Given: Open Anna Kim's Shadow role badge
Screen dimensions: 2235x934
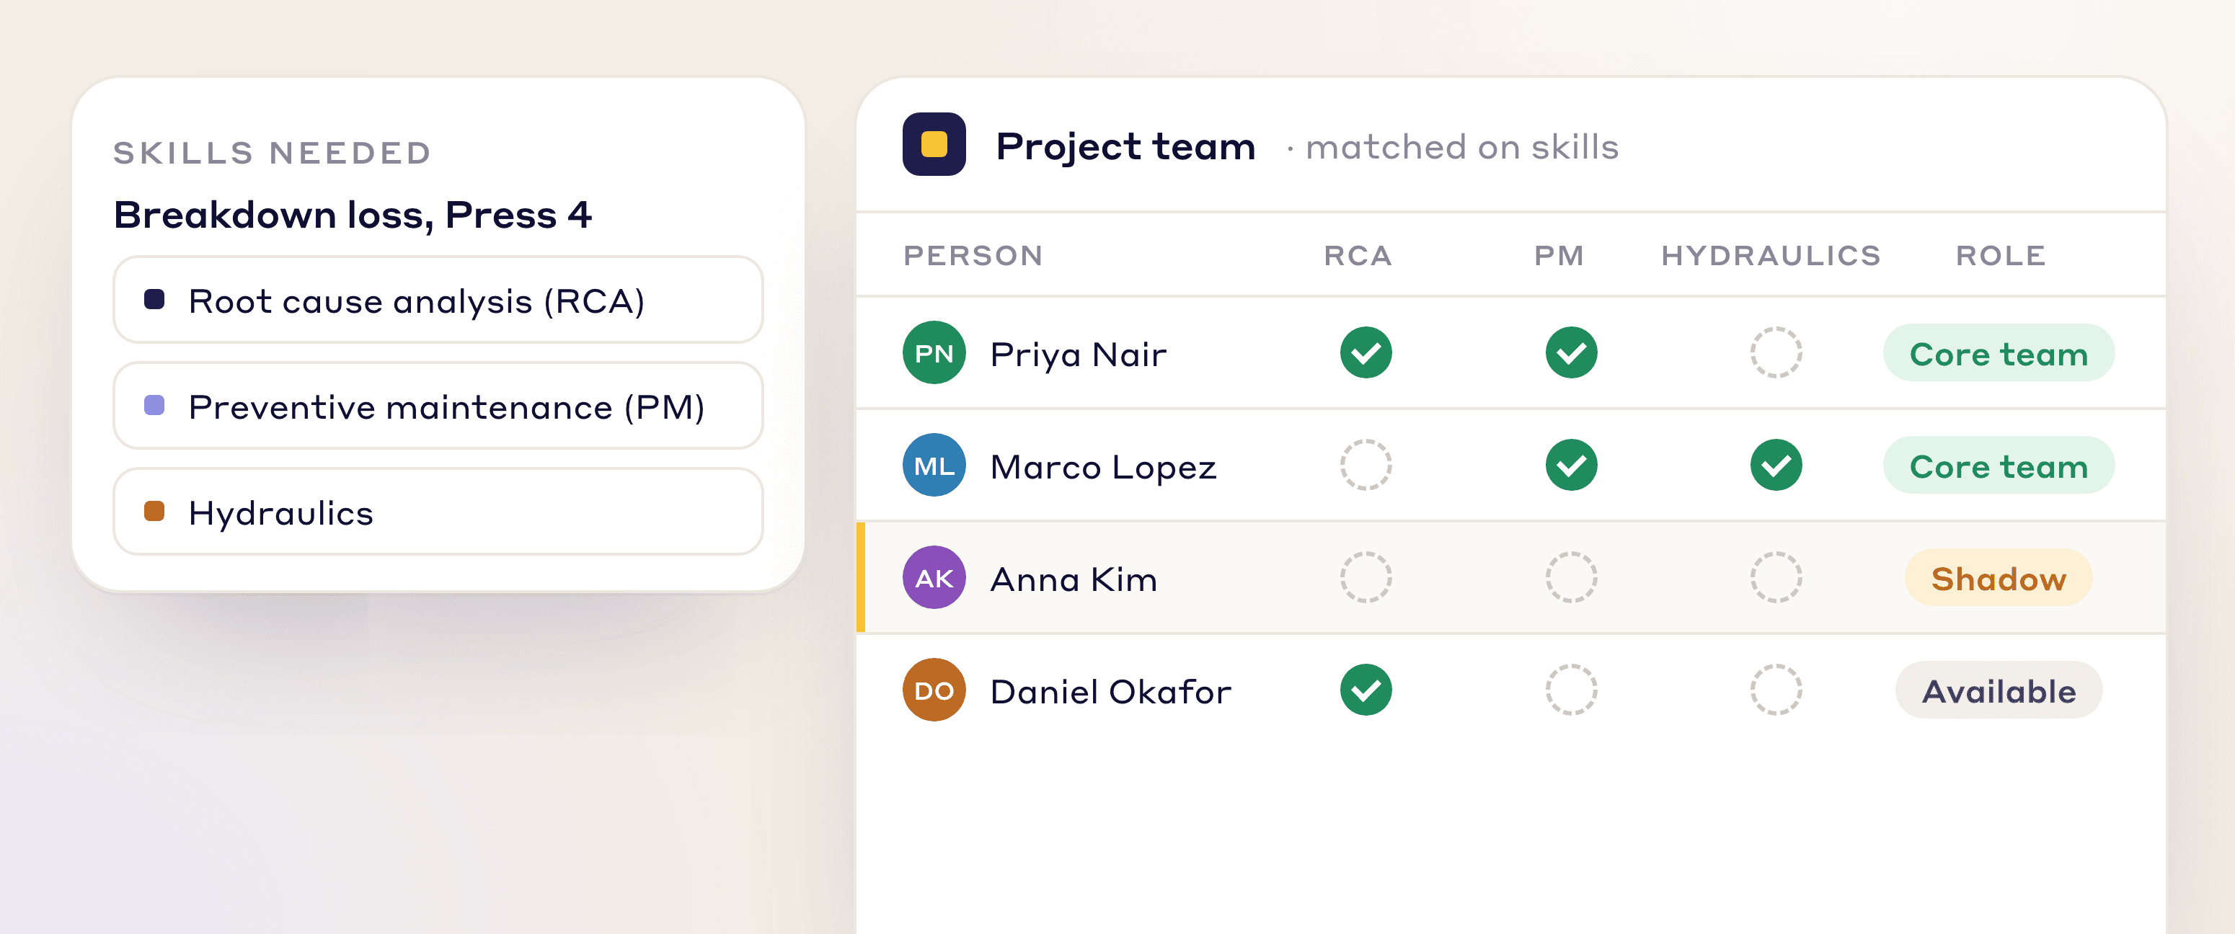Looking at the screenshot, I should click(x=1998, y=577).
